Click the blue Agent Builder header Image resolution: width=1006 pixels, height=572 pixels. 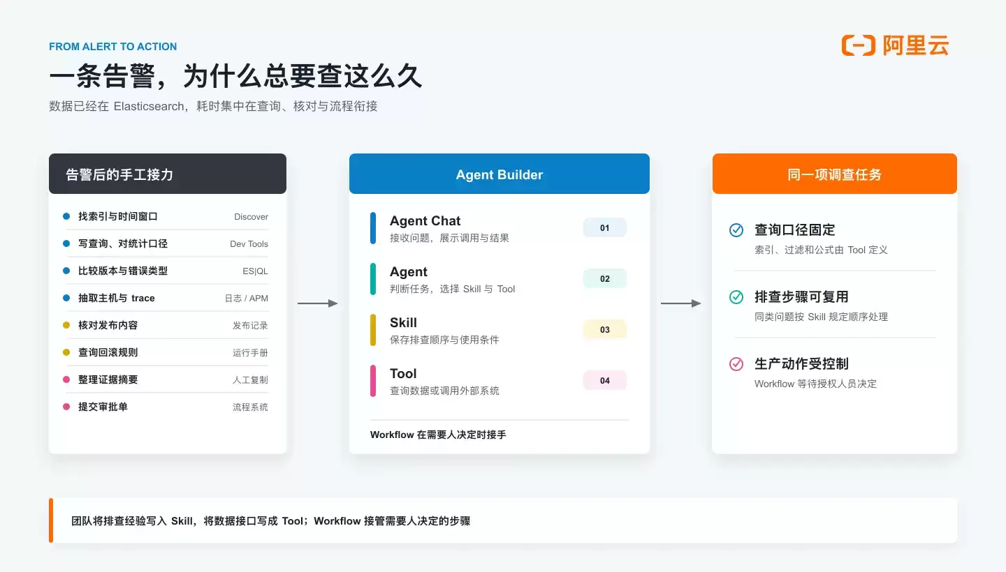(x=500, y=174)
